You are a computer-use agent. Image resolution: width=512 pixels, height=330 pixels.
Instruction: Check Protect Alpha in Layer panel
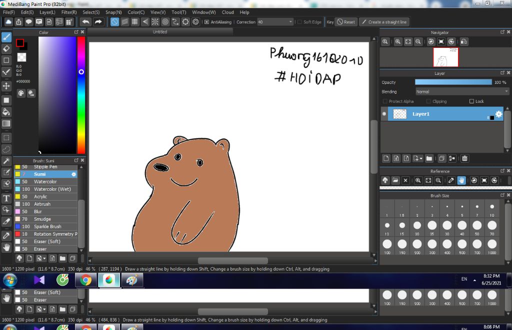pos(385,101)
